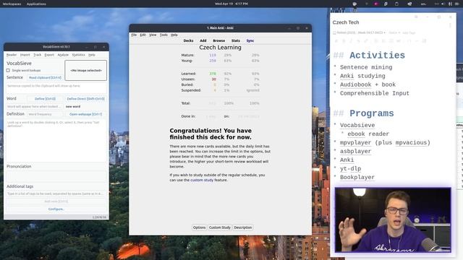Open the notebook dropdown in the Czech Tech note

[x=359, y=32]
